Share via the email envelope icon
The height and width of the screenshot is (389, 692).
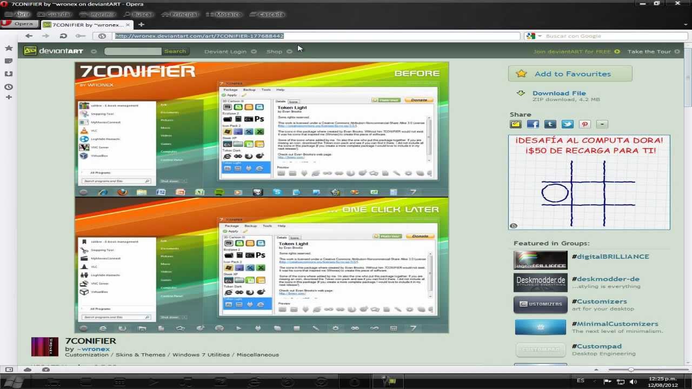pyautogui.click(x=516, y=124)
